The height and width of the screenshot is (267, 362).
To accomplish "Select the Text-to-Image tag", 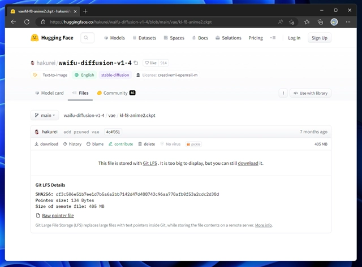I will pyautogui.click(x=53, y=75).
